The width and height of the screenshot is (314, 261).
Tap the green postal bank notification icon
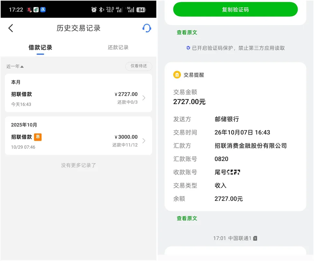pyautogui.click(x=36, y=9)
